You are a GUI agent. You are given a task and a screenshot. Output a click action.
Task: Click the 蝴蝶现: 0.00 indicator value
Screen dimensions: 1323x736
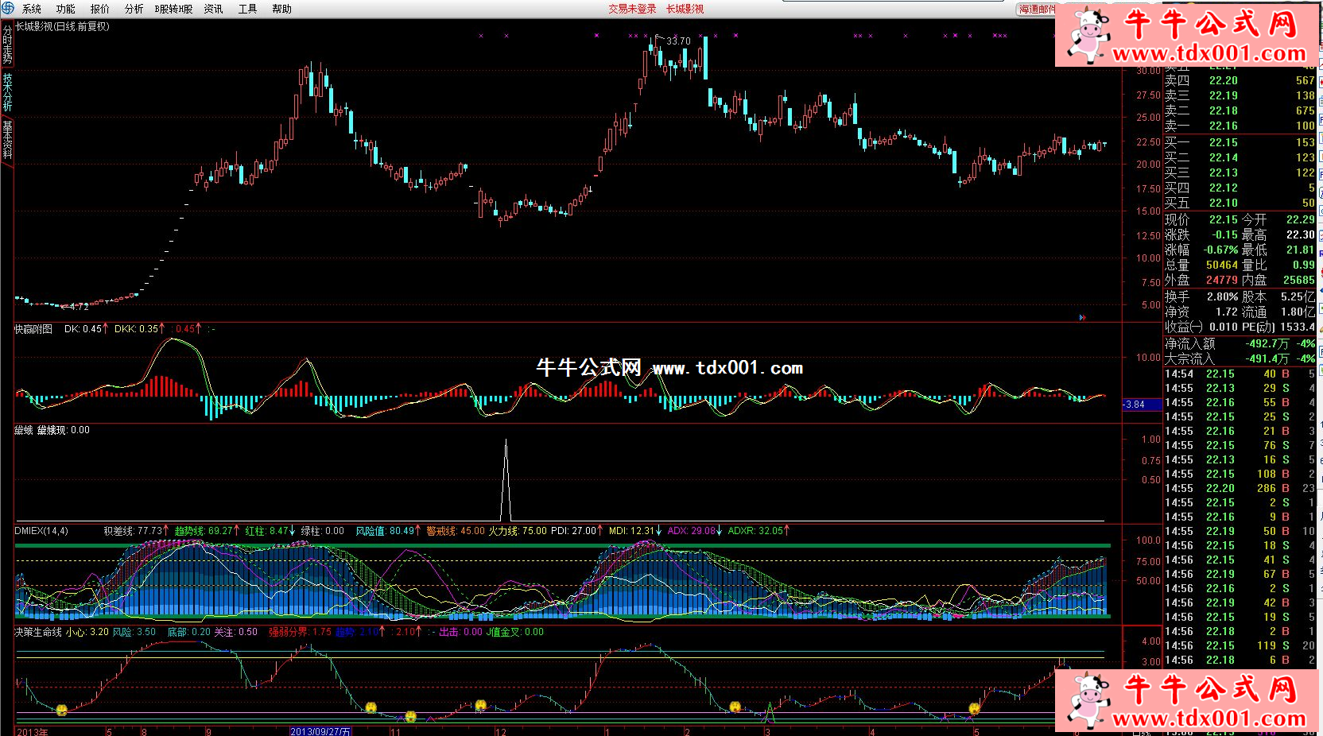pyautogui.click(x=64, y=430)
